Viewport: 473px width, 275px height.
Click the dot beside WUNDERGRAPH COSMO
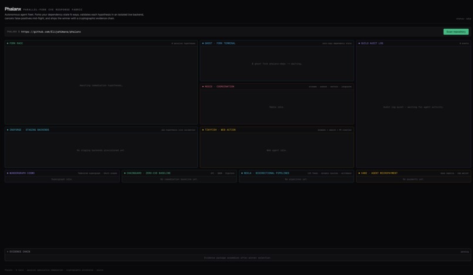pos(8,173)
